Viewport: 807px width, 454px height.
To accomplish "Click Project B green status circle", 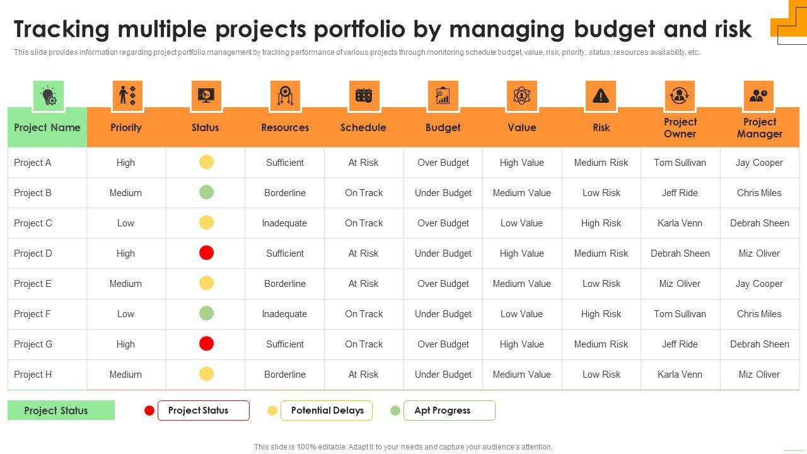I will (206, 192).
